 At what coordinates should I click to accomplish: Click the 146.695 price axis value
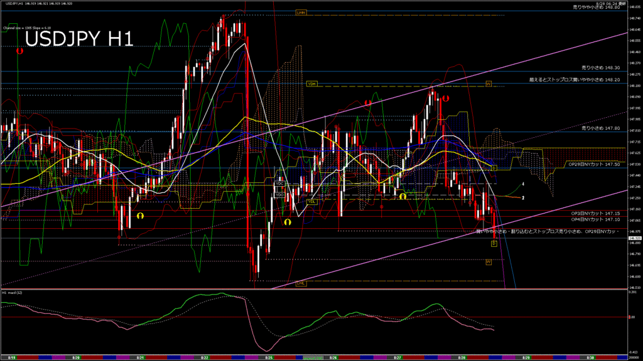tap(635, 265)
